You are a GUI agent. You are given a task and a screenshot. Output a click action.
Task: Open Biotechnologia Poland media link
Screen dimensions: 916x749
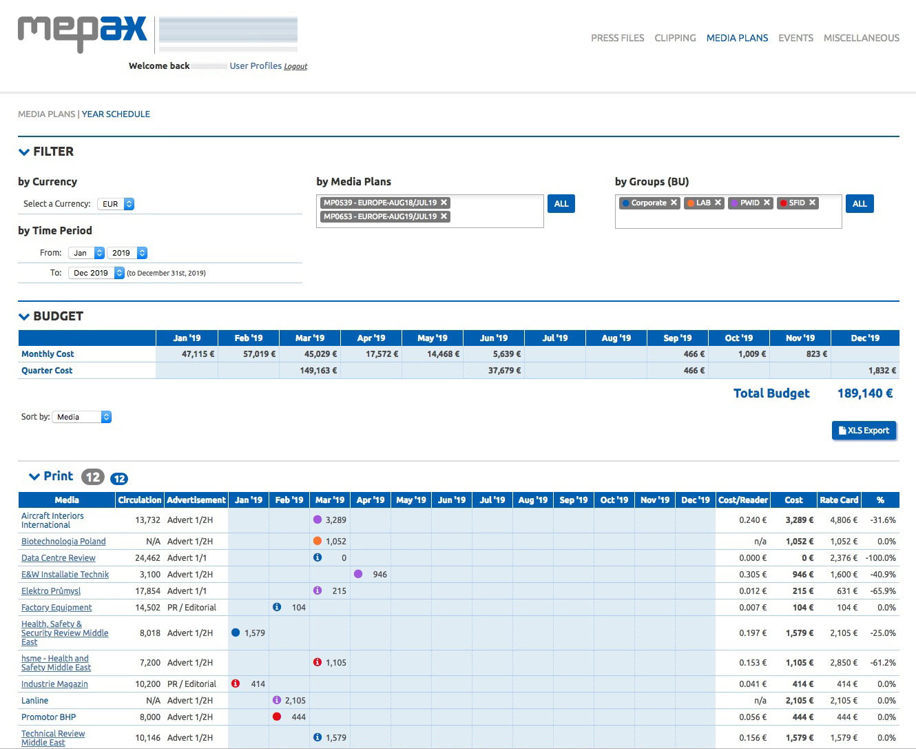click(x=63, y=542)
